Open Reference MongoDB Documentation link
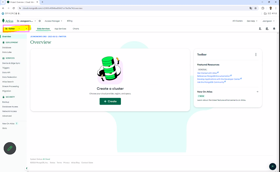280x172 pixels. pos(214,76)
